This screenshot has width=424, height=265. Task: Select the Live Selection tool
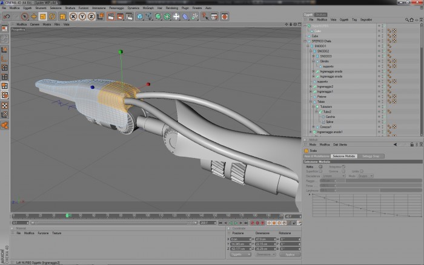[x=25, y=17]
